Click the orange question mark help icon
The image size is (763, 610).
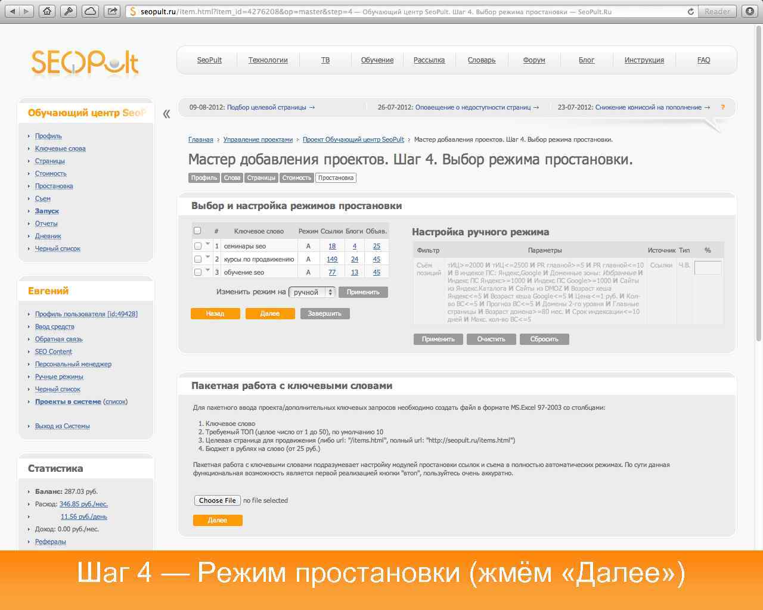click(723, 108)
